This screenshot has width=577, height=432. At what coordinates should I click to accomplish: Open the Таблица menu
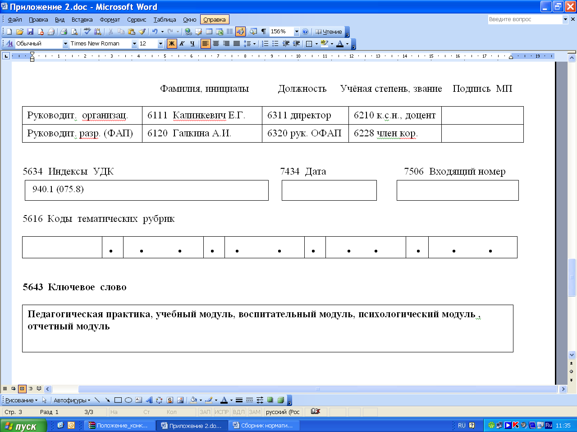pyautogui.click(x=165, y=19)
